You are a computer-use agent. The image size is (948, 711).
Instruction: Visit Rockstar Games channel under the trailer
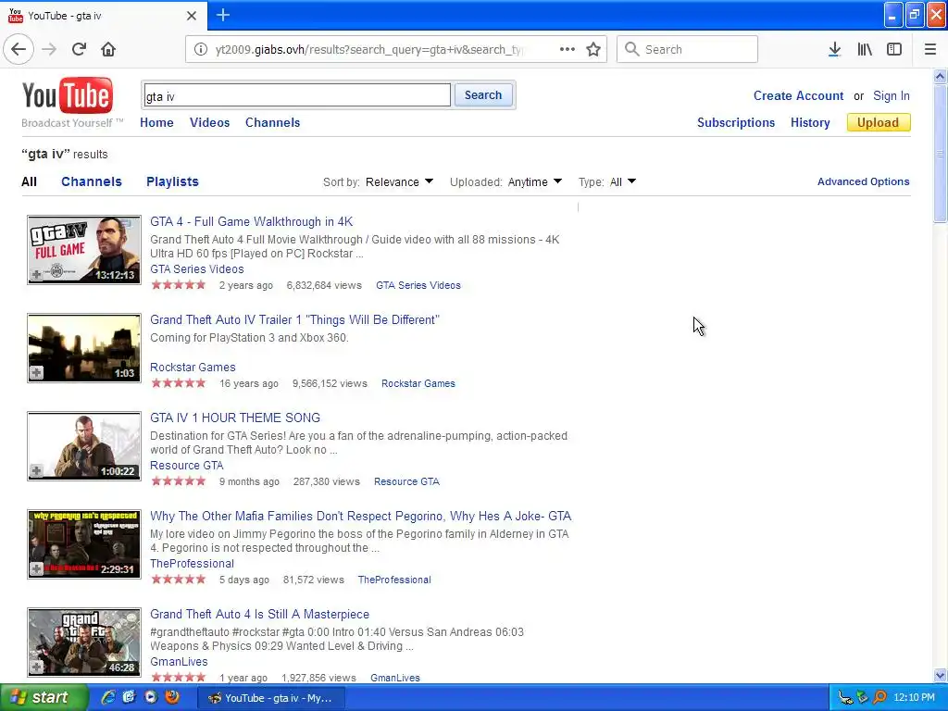[x=193, y=367]
